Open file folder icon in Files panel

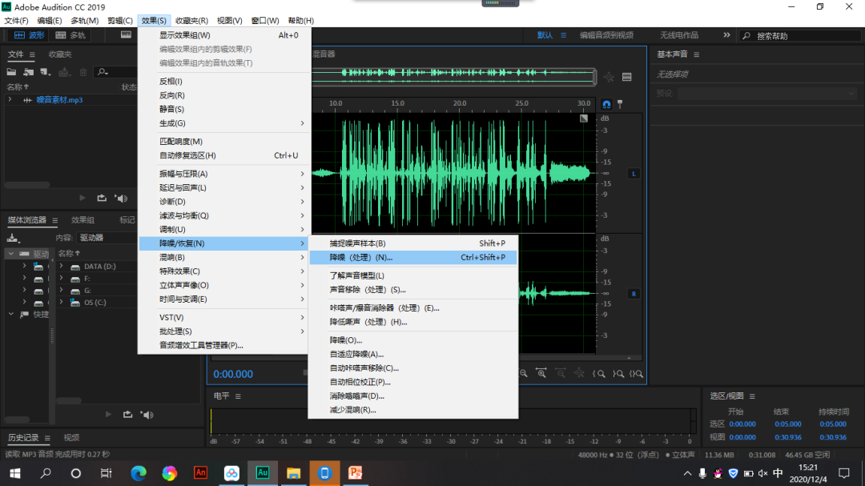(11, 72)
